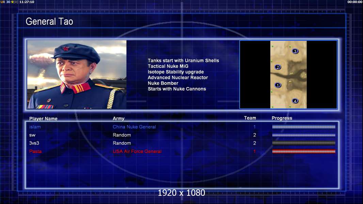The image size is (363, 204).
Task: Click USA Air Force General army text
Action: [x=137, y=151]
